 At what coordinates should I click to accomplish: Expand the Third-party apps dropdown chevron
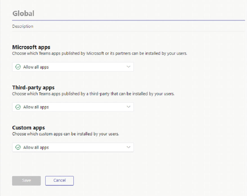(129, 107)
